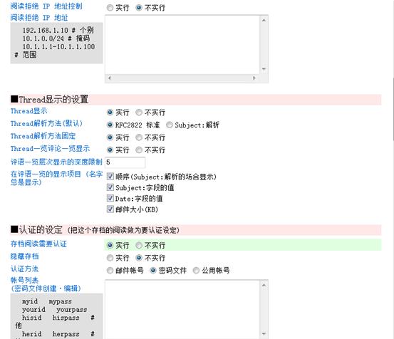The image size is (394, 339).
Task: Select 不实行 for 隐藏存档
Action: tap(139, 258)
